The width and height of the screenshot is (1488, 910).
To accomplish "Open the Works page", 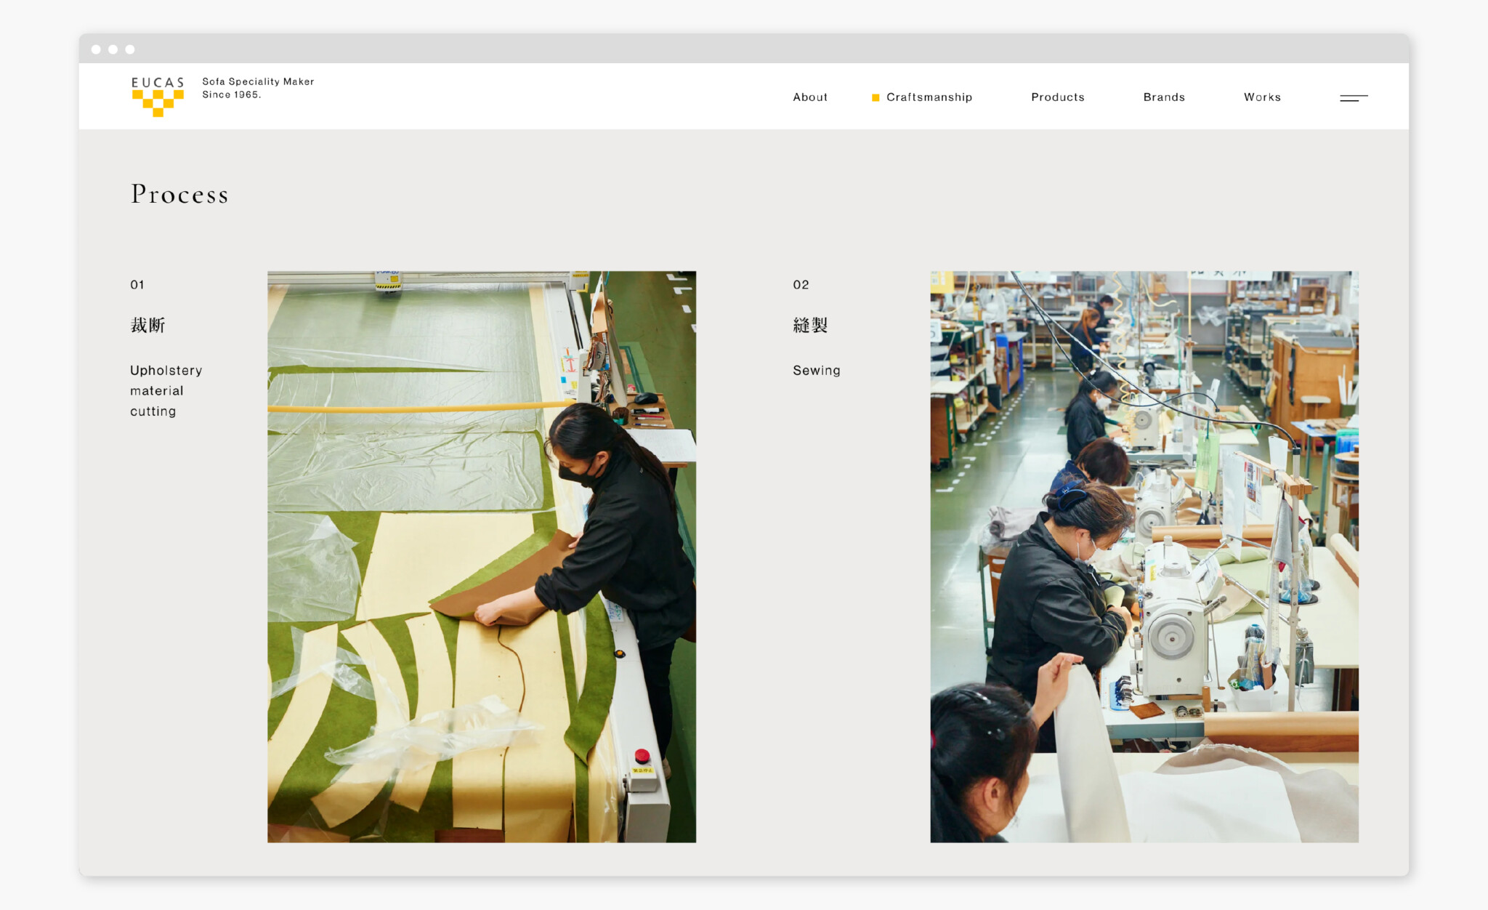I will click(1262, 97).
